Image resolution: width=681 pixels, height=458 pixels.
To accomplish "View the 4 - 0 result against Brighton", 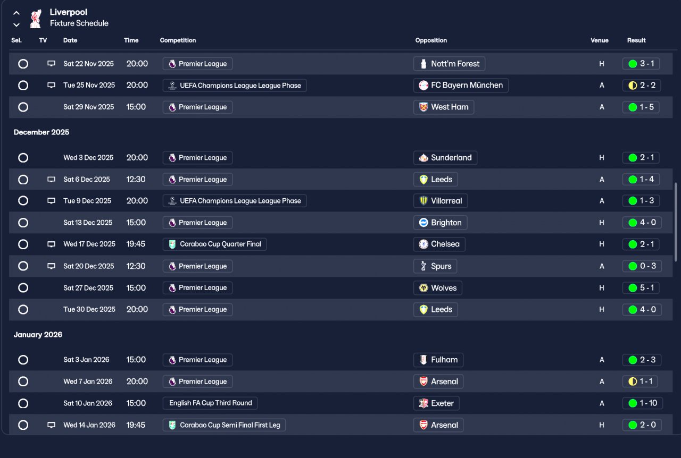I will 642,223.
